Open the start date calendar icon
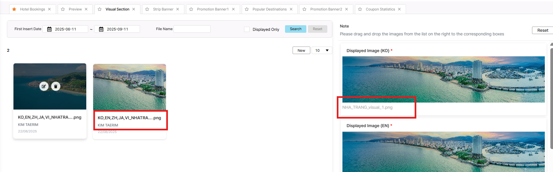The width and height of the screenshot is (553, 172). click(49, 29)
